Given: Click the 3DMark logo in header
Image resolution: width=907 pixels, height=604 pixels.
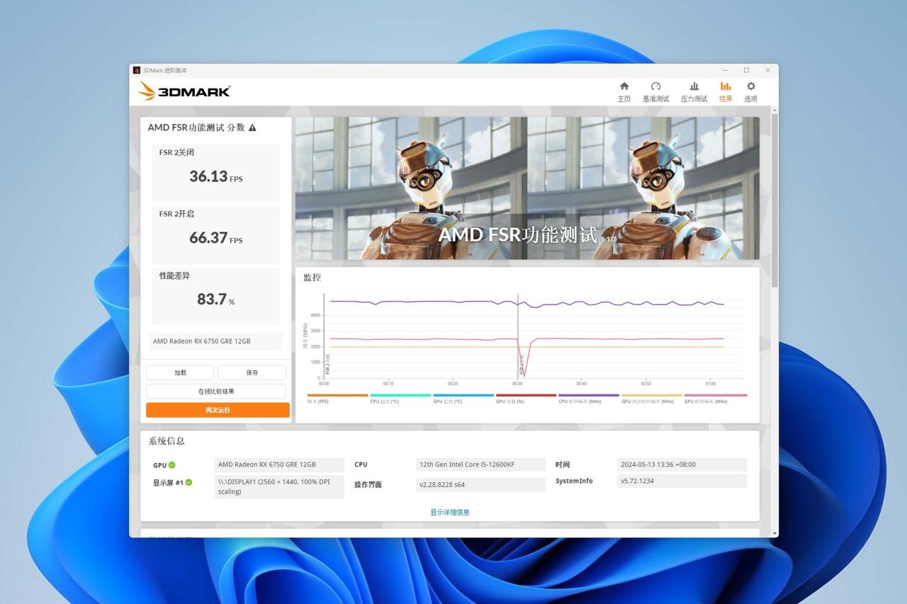Looking at the screenshot, I should click(184, 91).
